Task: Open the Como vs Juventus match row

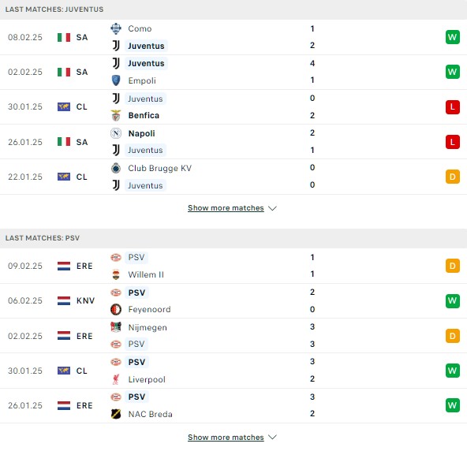Action: point(233,37)
